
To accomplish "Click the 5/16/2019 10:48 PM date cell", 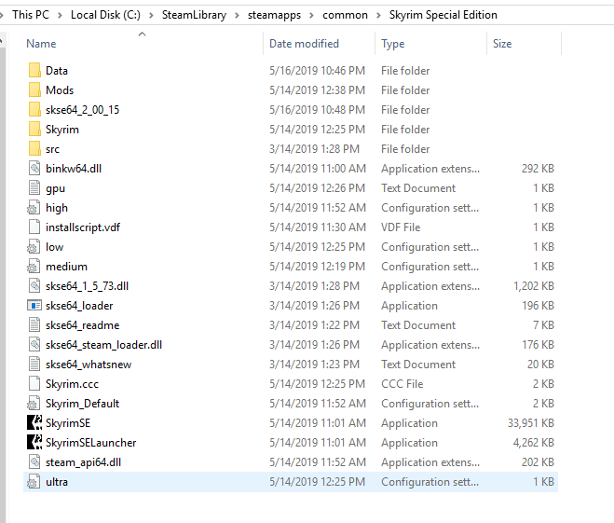I will (x=317, y=110).
